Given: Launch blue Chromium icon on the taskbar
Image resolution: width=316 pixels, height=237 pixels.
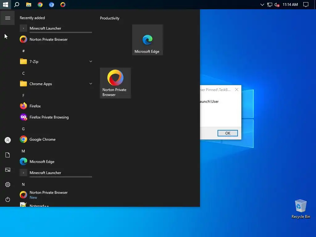Looking at the screenshot, I should click(52, 4).
